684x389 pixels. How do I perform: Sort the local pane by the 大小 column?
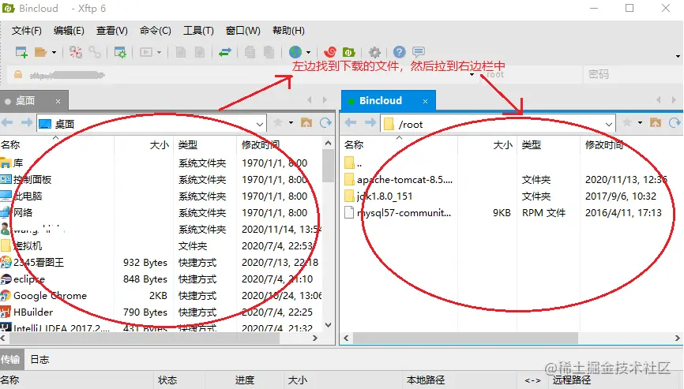144,144
